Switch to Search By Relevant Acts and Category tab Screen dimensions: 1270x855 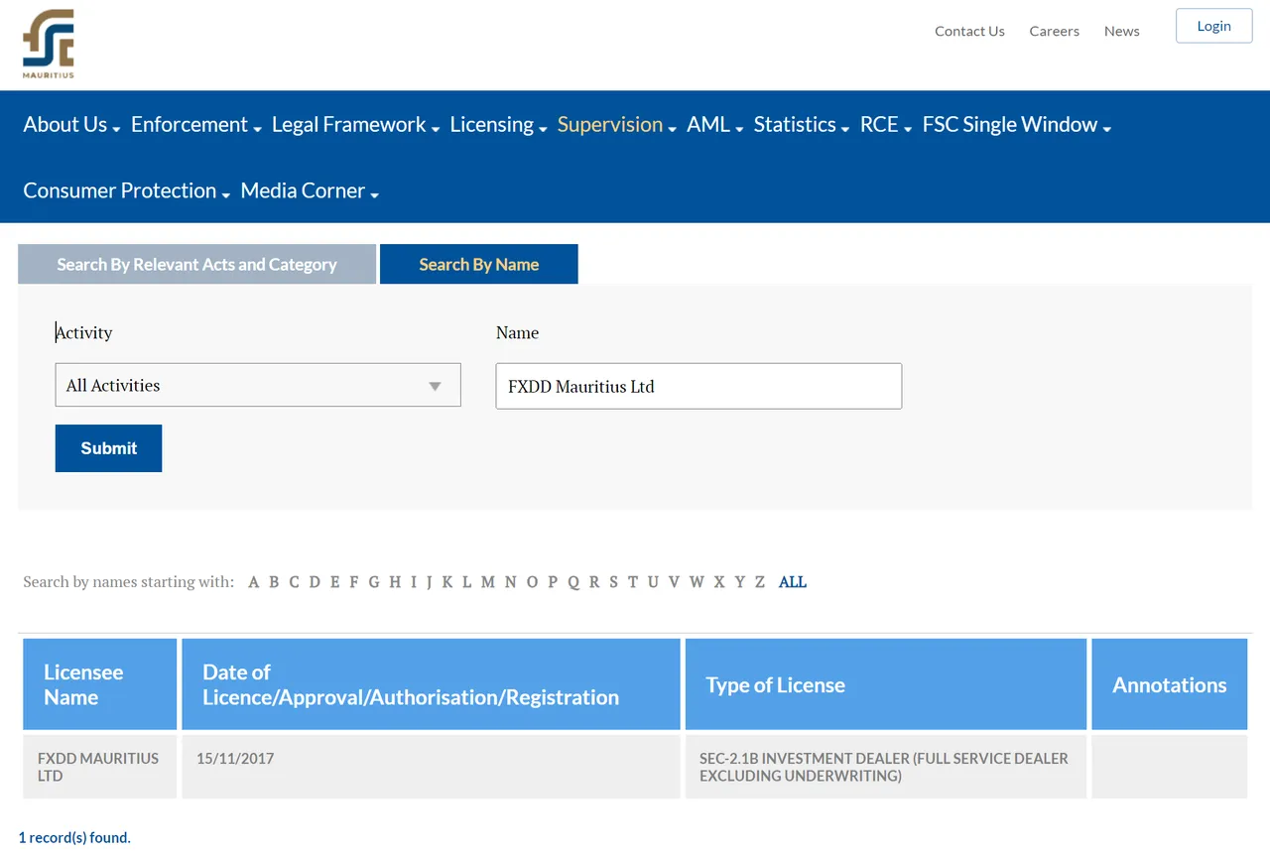(196, 264)
